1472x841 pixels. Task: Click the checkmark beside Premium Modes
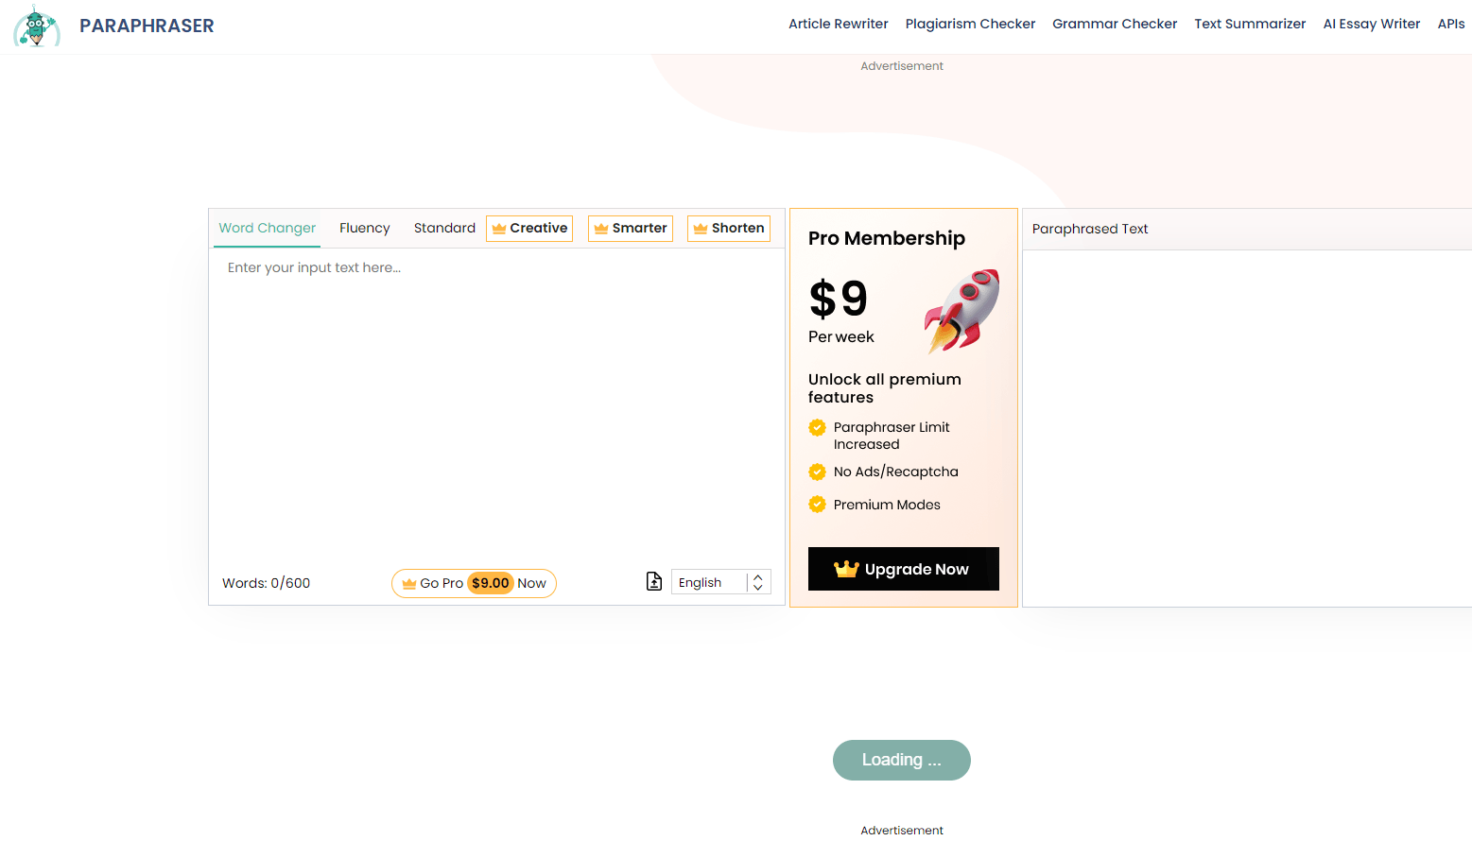point(817,505)
